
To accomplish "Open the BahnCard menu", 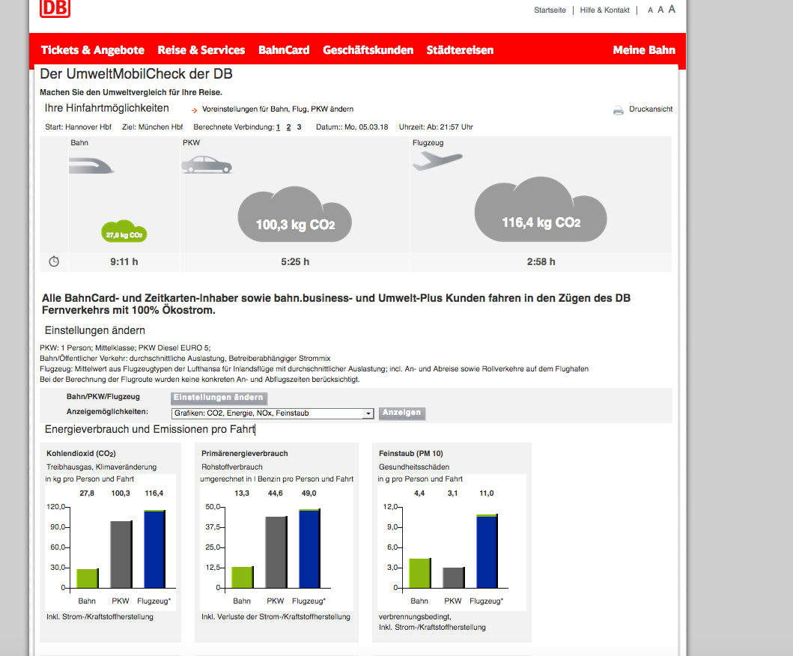I will (x=284, y=50).
